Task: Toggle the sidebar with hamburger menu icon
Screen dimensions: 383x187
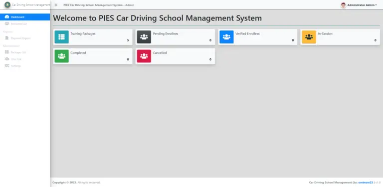Action: [x=56, y=5]
